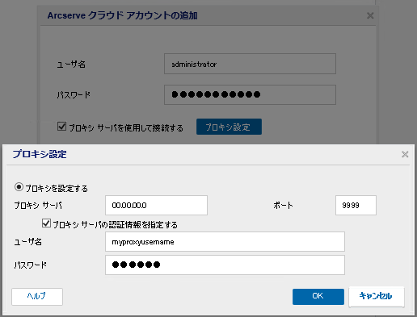Click the proxy ユーザ名 field with myproxyusername
The image size is (417, 317).
(x=225, y=242)
